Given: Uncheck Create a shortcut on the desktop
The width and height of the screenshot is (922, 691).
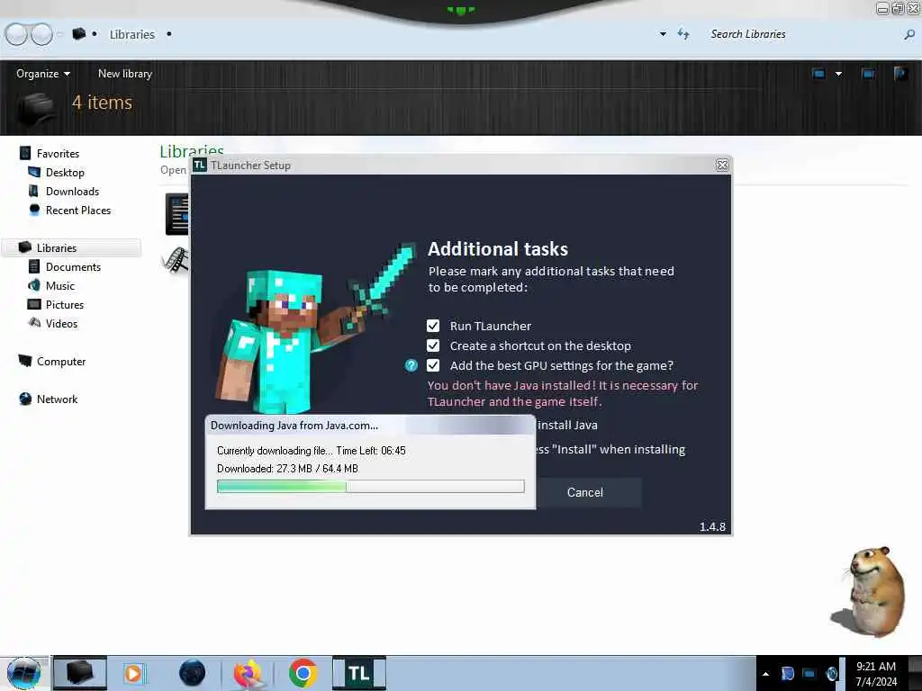Looking at the screenshot, I should (x=433, y=345).
